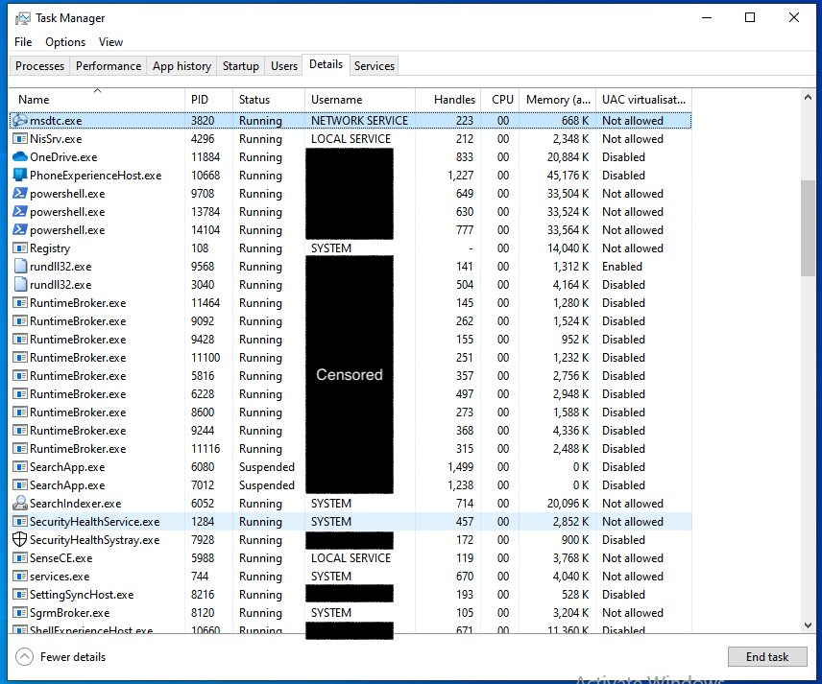Click the powershell.exe icon with PID 14104
Viewport: 822px width, 684px height.
point(20,230)
